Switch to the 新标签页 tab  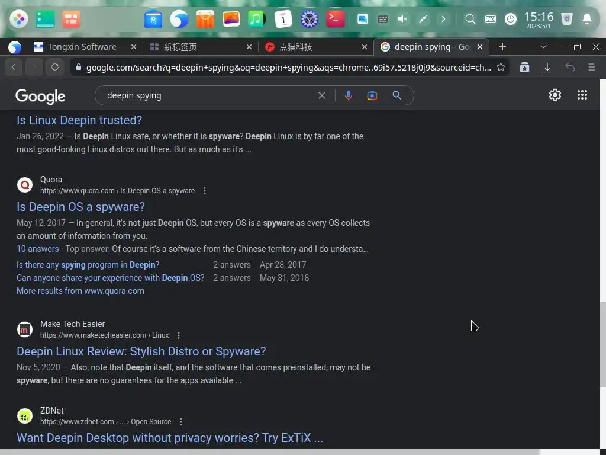point(200,47)
